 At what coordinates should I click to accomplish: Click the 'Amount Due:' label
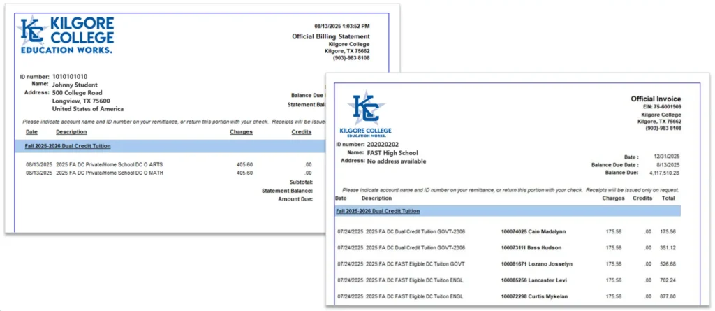tap(295, 199)
